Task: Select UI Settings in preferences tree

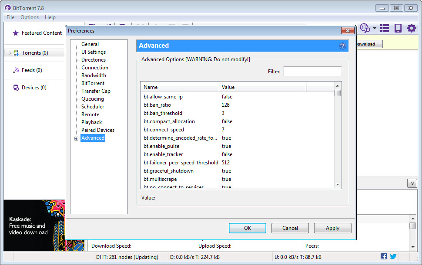Action: coord(94,52)
